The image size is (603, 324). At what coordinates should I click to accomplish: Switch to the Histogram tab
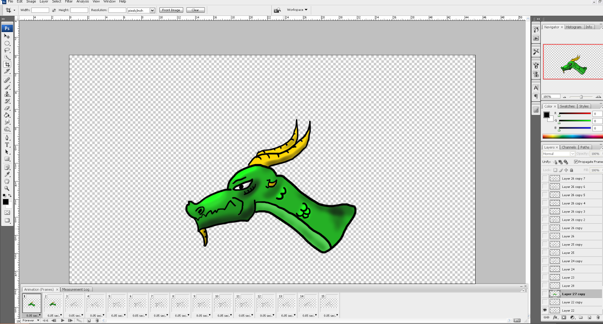tap(573, 27)
